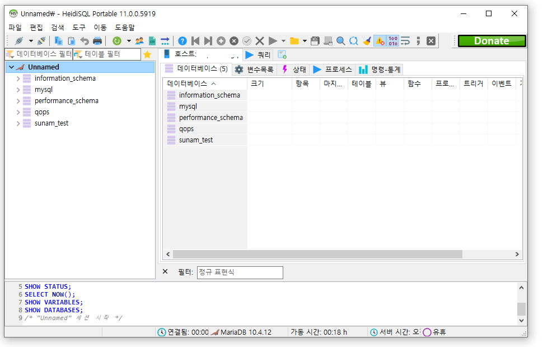The image size is (543, 347).
Task: Switch to the 쿼리 tab
Action: (258, 55)
